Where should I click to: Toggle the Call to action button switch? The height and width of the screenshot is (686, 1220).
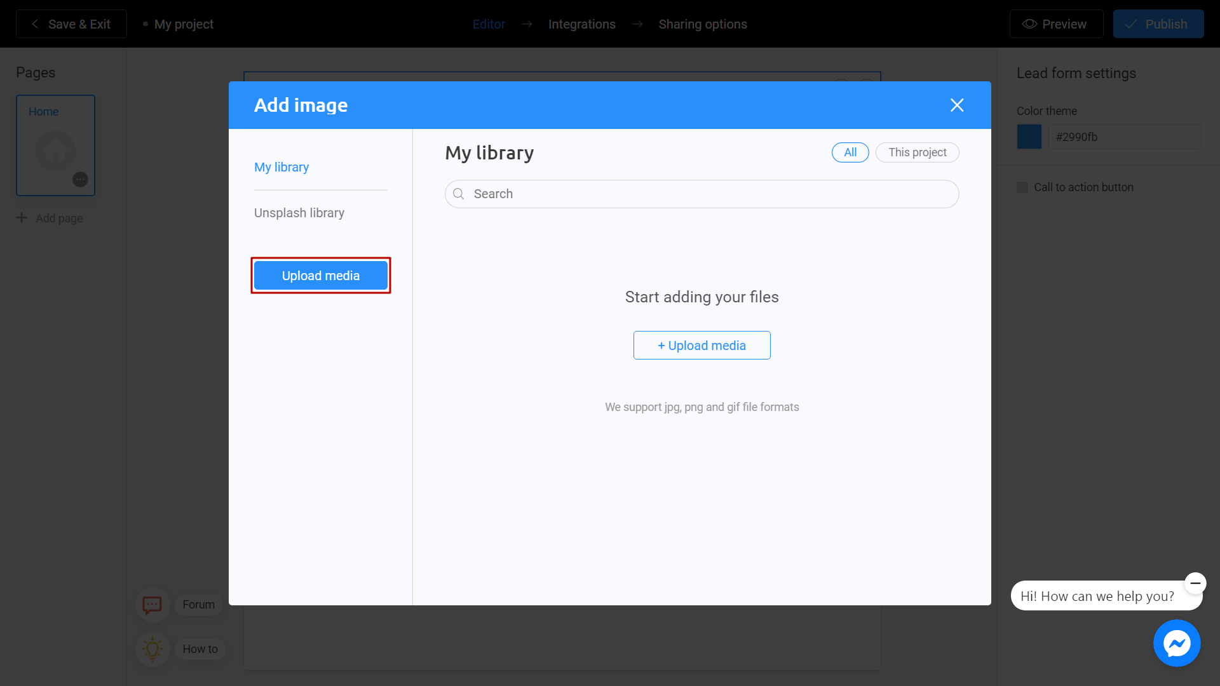tap(1022, 187)
